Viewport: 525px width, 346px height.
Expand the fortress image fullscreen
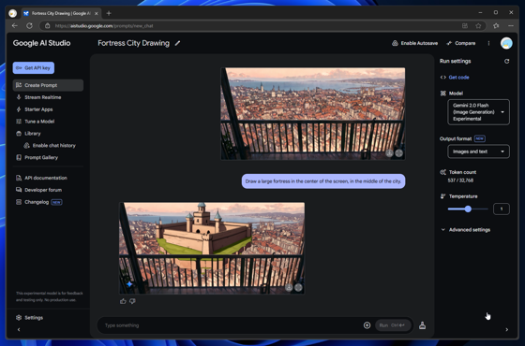(298, 288)
